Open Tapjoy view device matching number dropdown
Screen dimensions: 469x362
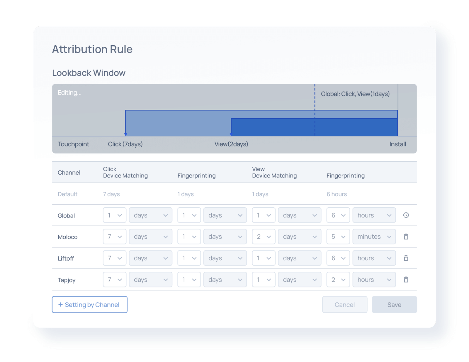tap(264, 280)
